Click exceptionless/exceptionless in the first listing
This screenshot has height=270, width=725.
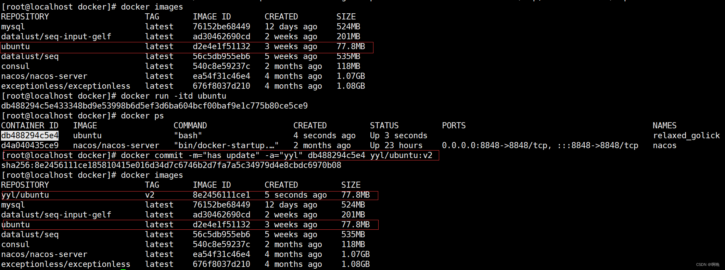click(66, 86)
